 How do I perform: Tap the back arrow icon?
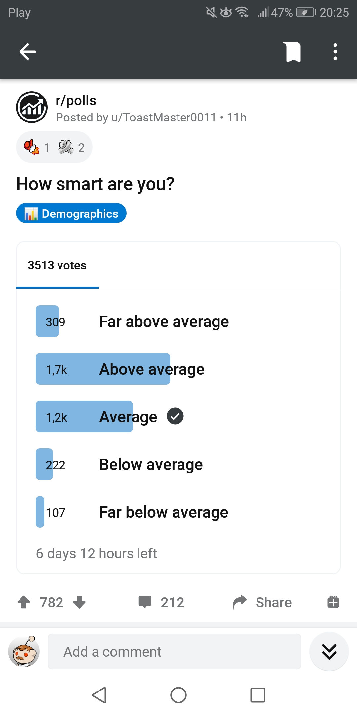(28, 52)
